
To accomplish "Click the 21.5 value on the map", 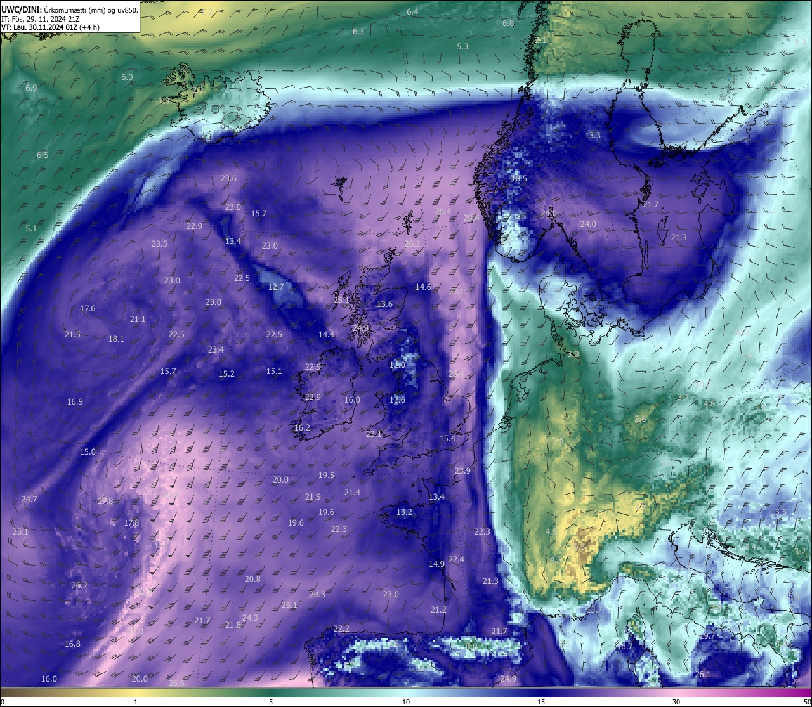I will pyautogui.click(x=72, y=335).
